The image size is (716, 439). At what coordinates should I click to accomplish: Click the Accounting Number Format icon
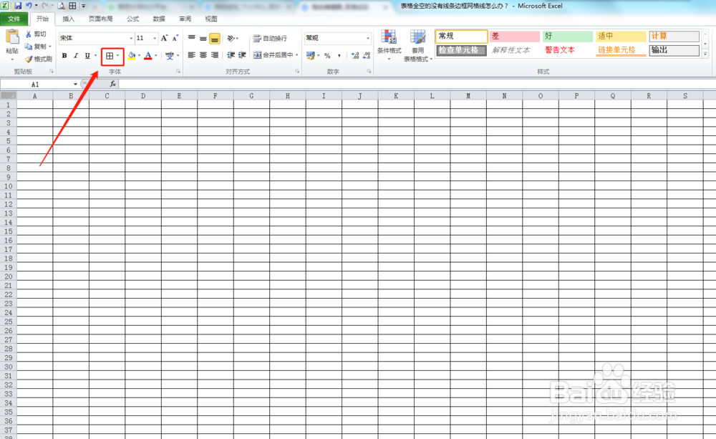pyautogui.click(x=311, y=55)
